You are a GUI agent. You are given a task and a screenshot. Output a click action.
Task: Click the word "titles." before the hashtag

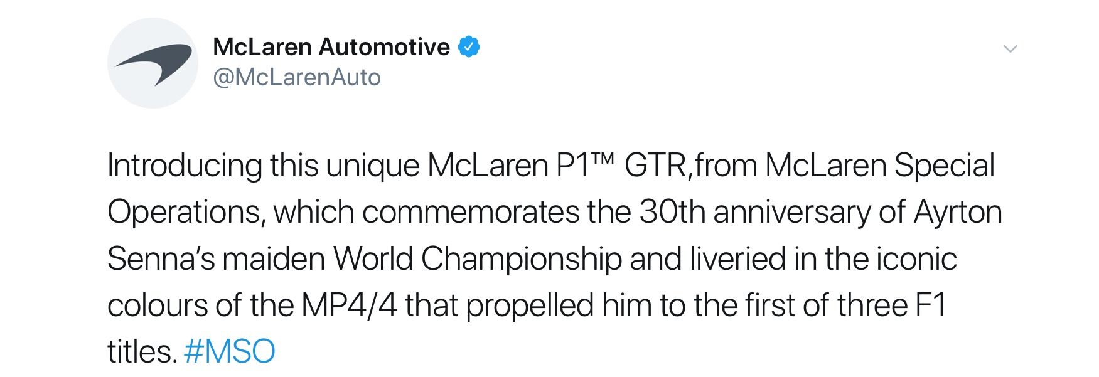click(142, 351)
